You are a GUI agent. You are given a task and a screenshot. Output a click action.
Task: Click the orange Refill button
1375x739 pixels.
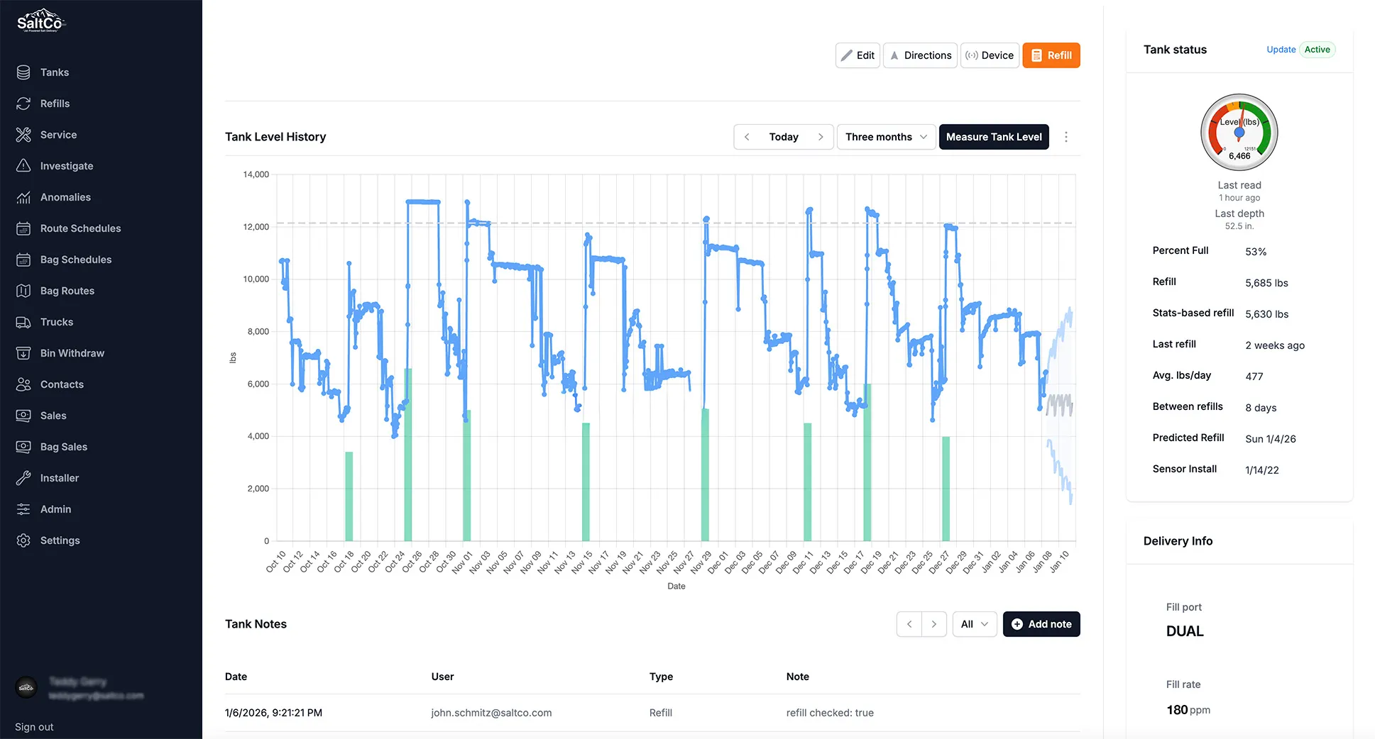[x=1051, y=55]
